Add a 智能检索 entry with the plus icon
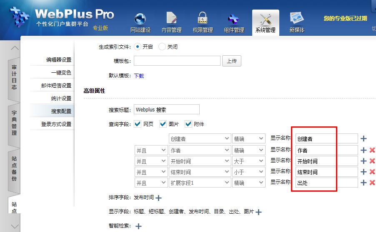 point(138,226)
